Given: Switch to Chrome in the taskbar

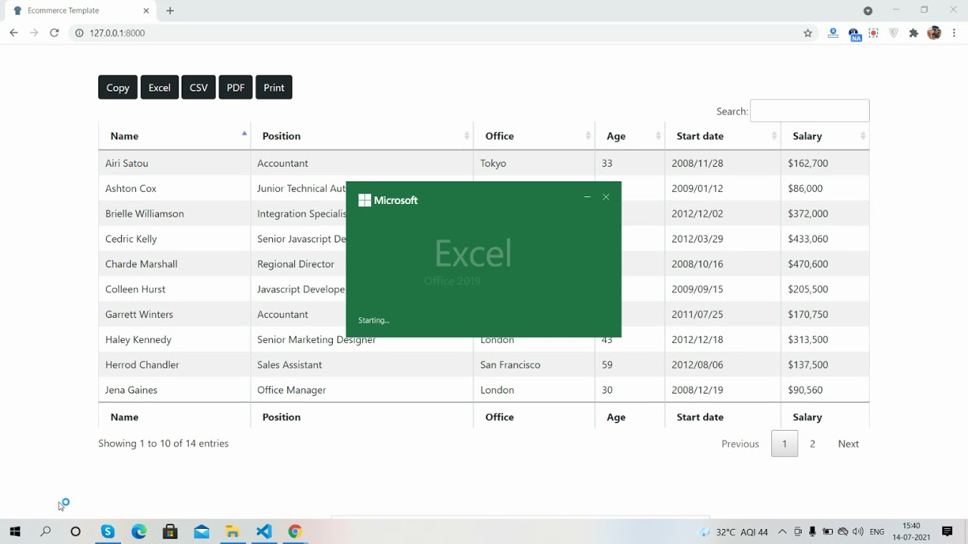Looking at the screenshot, I should click(295, 531).
